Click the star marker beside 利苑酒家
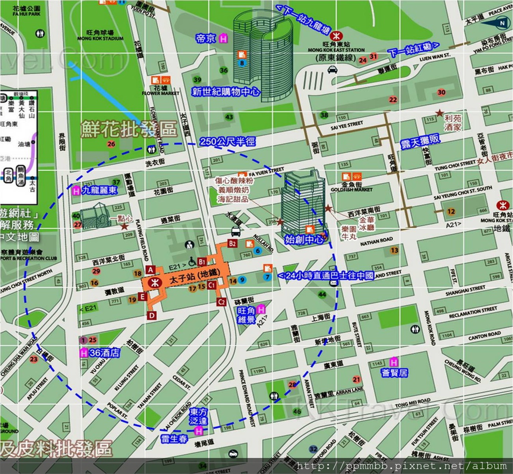This screenshot has width=513, height=474. click(x=439, y=114)
